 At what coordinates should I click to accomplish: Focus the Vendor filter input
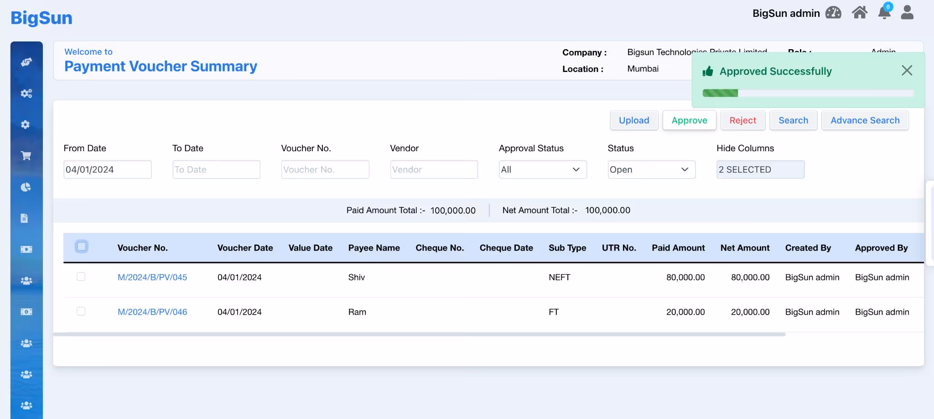[x=434, y=169]
